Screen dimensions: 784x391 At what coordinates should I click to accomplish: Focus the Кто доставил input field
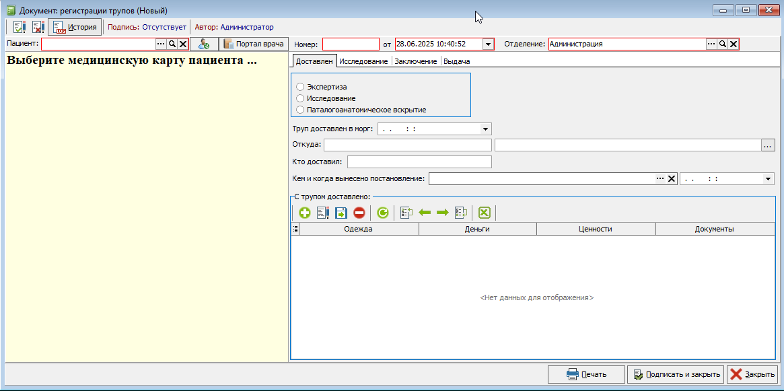(419, 162)
